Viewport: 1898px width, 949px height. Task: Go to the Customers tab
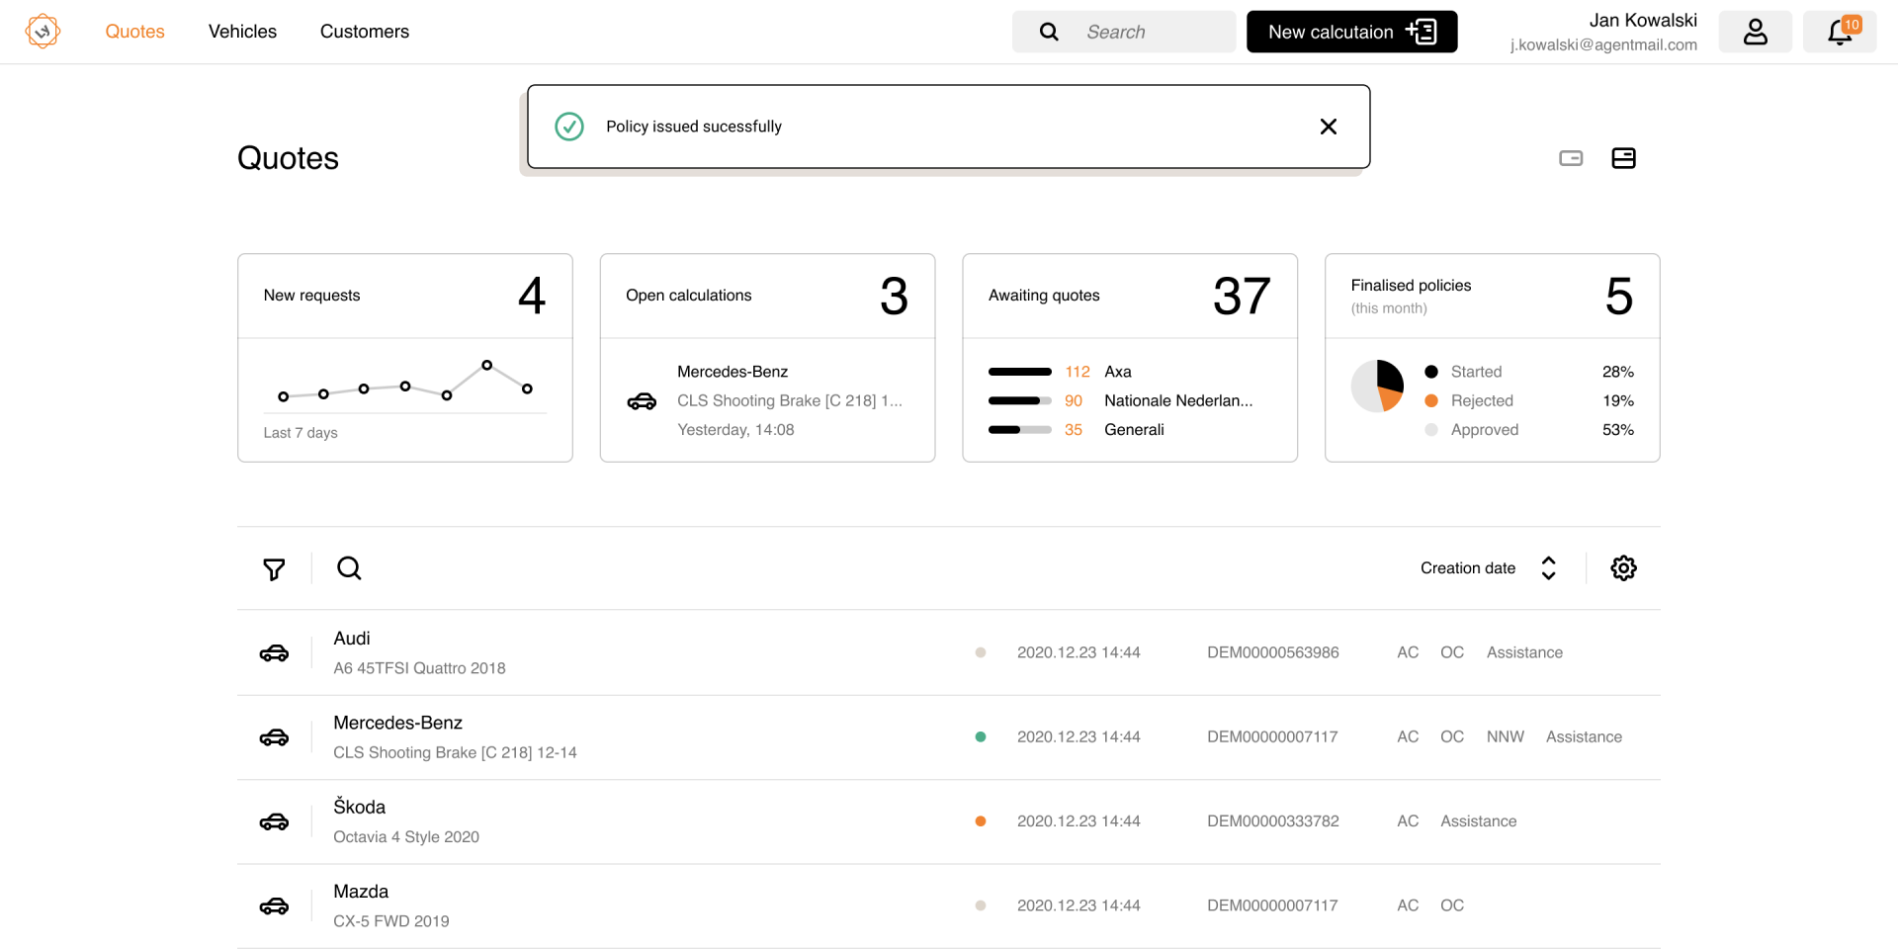tap(365, 32)
